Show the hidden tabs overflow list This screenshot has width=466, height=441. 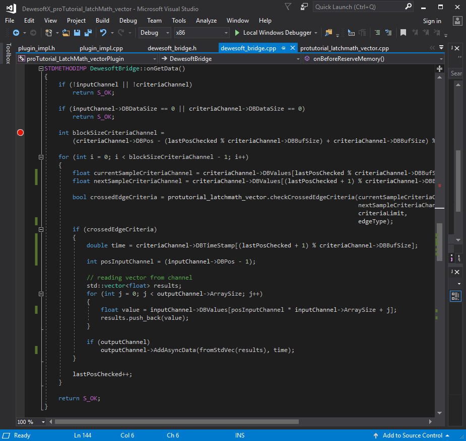click(441, 47)
